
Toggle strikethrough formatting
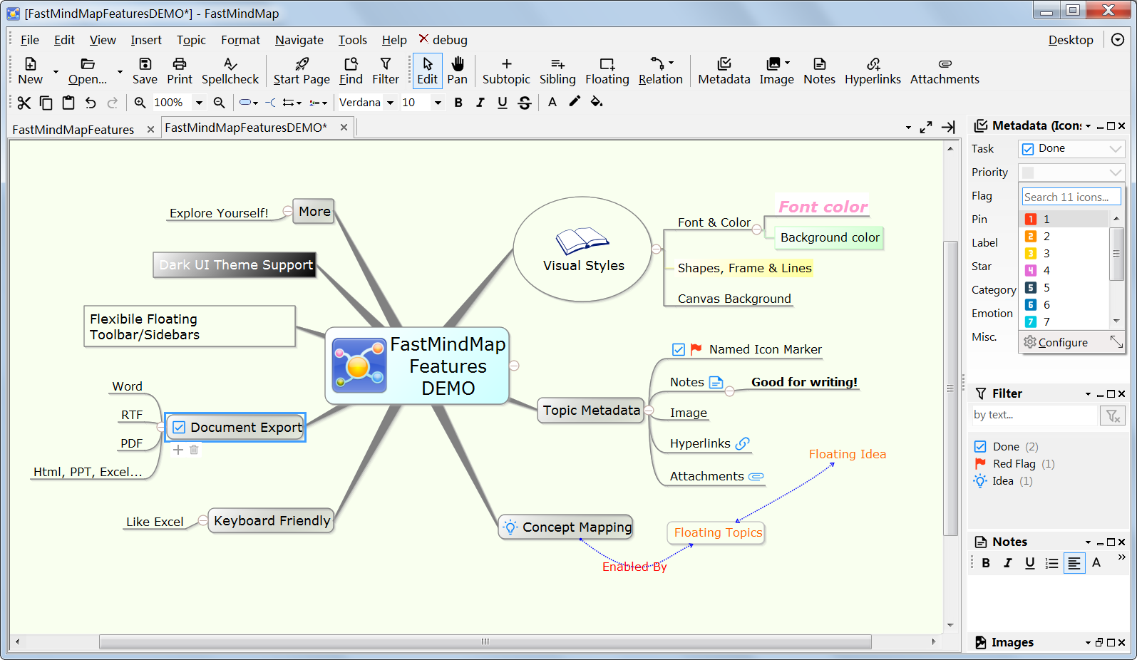(525, 103)
